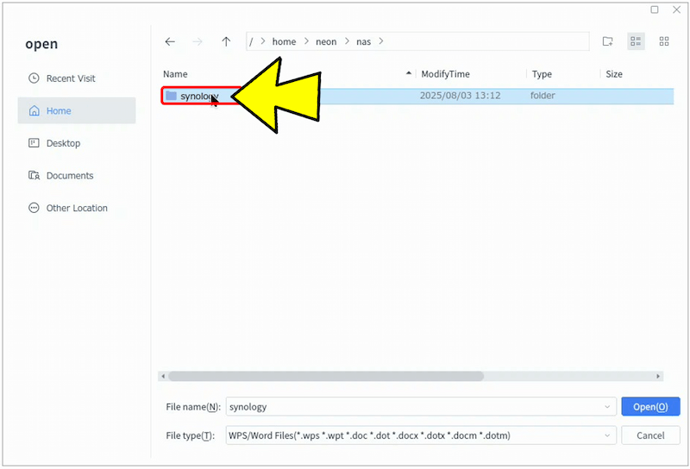
Task: Click the nas breadcrumb segment
Action: pos(363,41)
